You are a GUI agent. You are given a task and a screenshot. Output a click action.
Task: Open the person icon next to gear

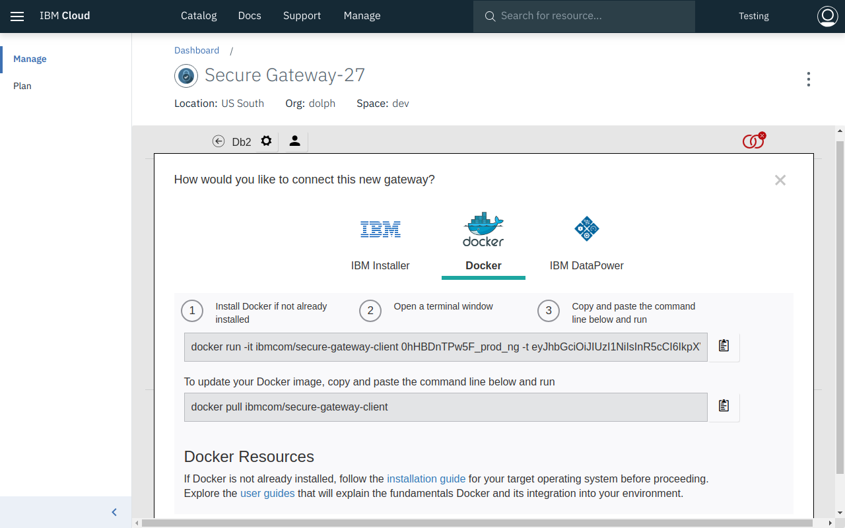[x=294, y=141]
